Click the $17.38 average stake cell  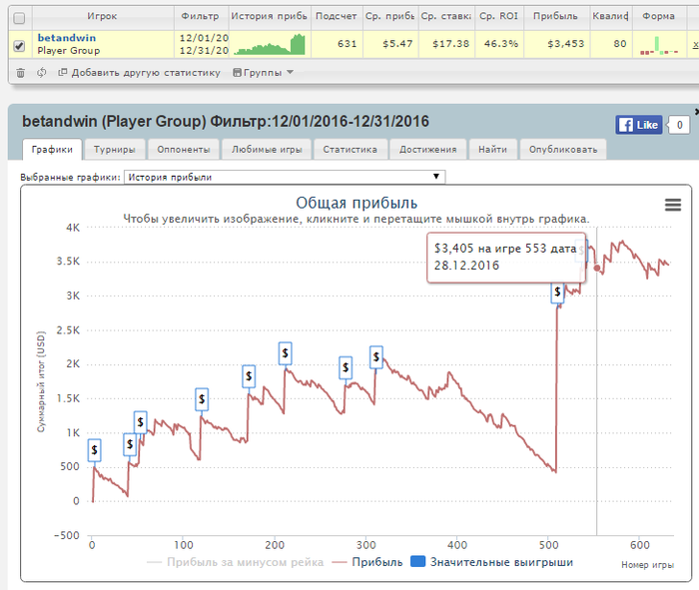tap(450, 44)
